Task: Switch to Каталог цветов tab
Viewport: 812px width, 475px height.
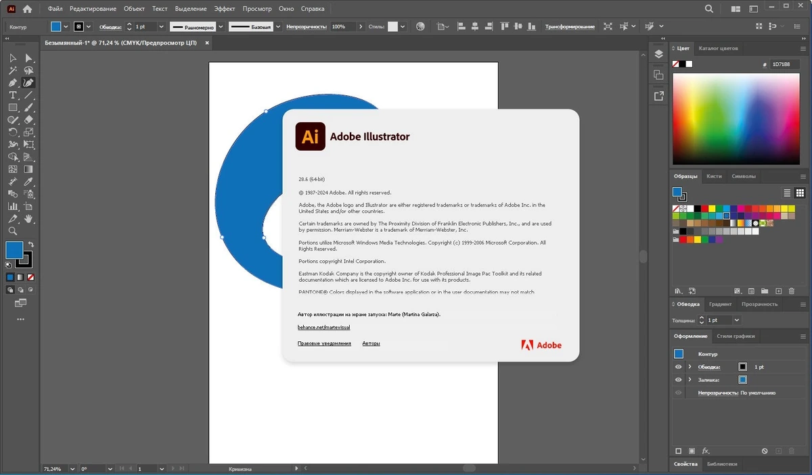Action: pyautogui.click(x=719, y=49)
